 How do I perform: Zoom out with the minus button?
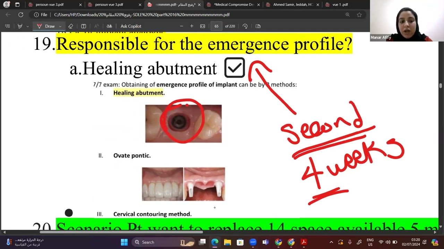coord(181,26)
